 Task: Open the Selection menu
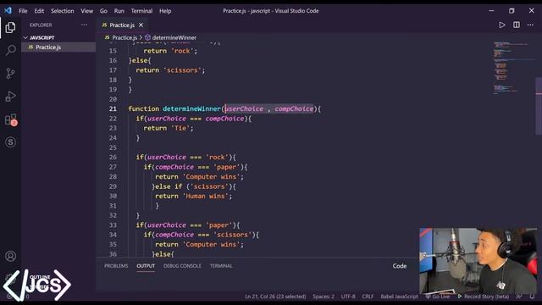tap(62, 11)
